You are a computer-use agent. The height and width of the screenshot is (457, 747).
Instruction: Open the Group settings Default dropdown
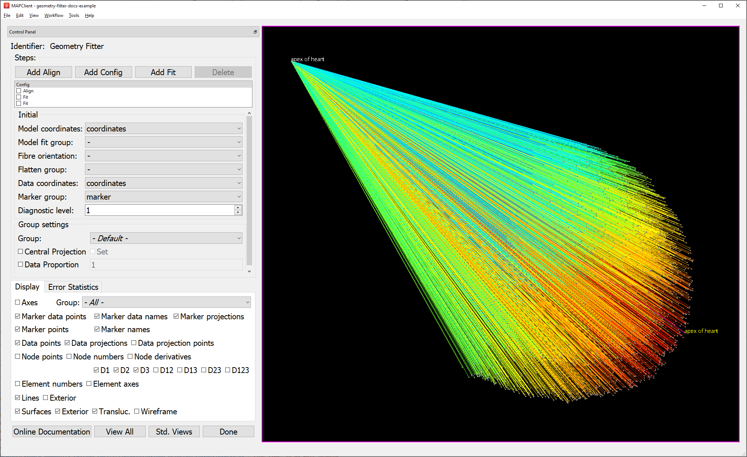(166, 238)
